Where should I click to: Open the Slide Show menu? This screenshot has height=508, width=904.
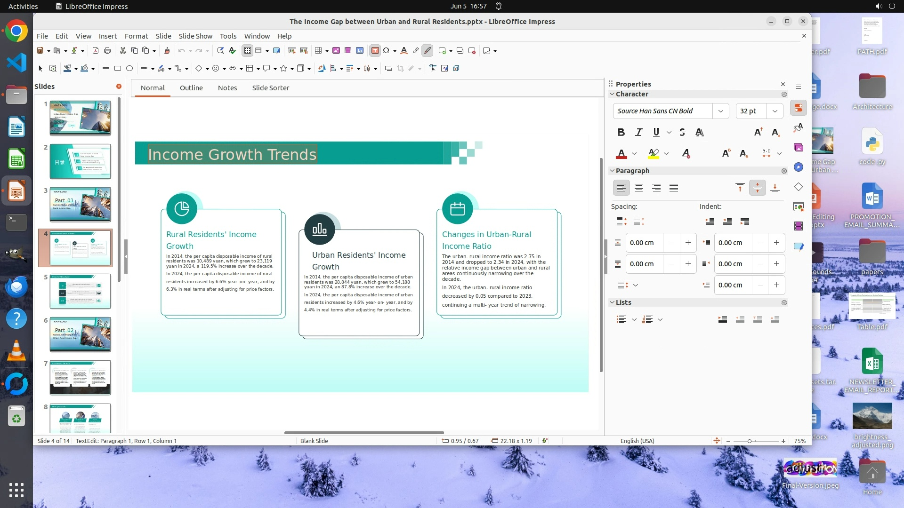[195, 36]
